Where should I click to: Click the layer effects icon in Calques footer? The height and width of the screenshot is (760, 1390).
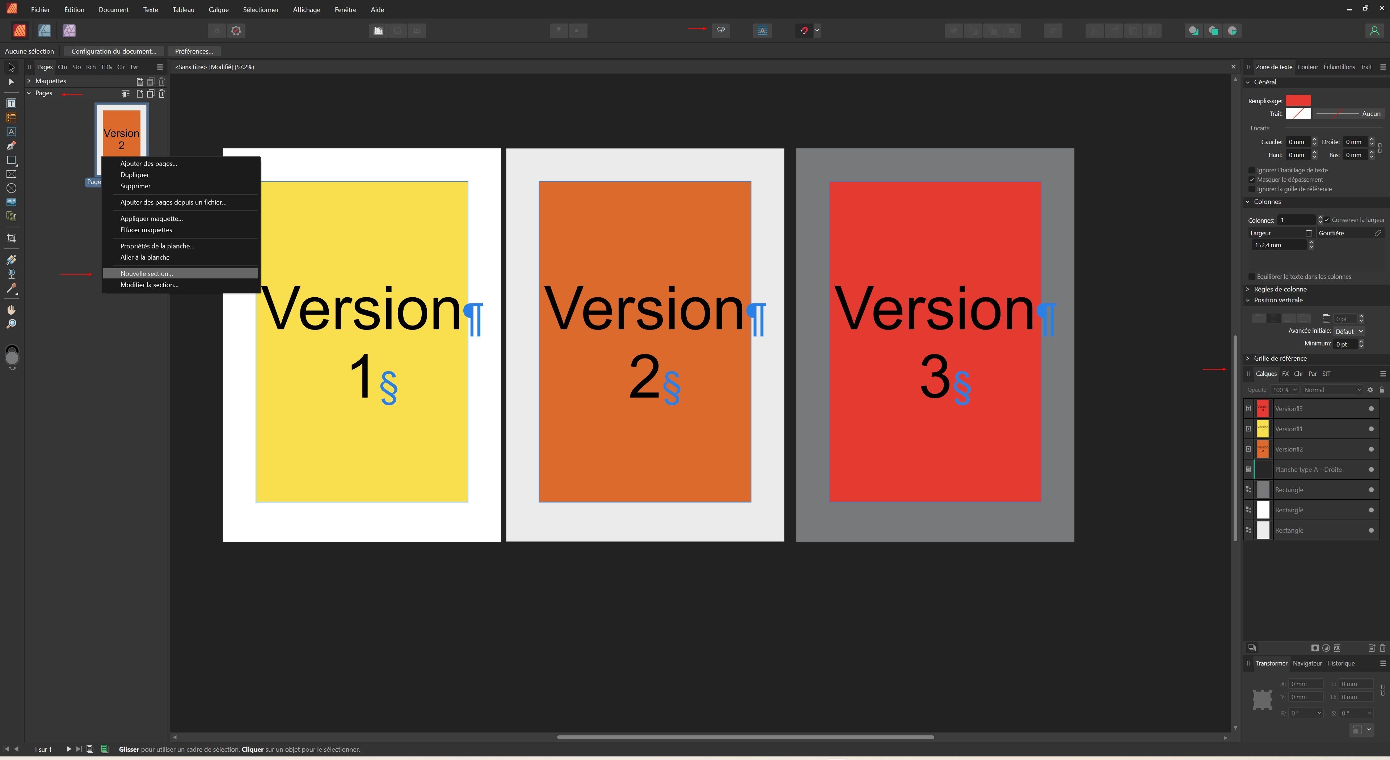click(1337, 648)
